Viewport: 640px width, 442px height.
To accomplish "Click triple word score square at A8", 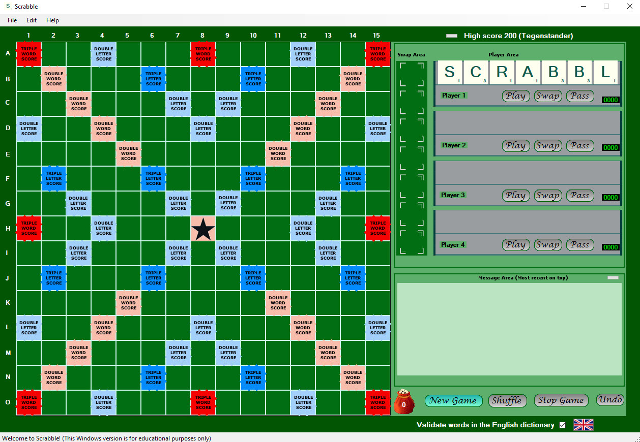I will [203, 54].
